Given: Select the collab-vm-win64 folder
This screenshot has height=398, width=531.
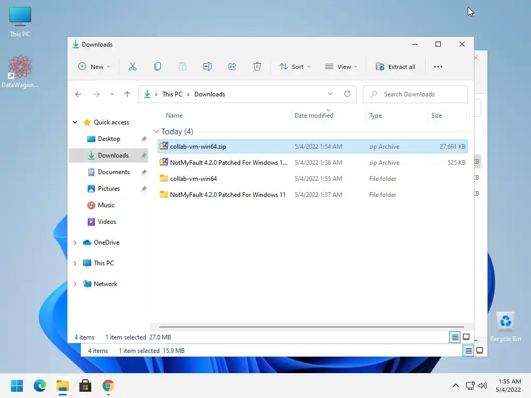Looking at the screenshot, I should point(313,179).
